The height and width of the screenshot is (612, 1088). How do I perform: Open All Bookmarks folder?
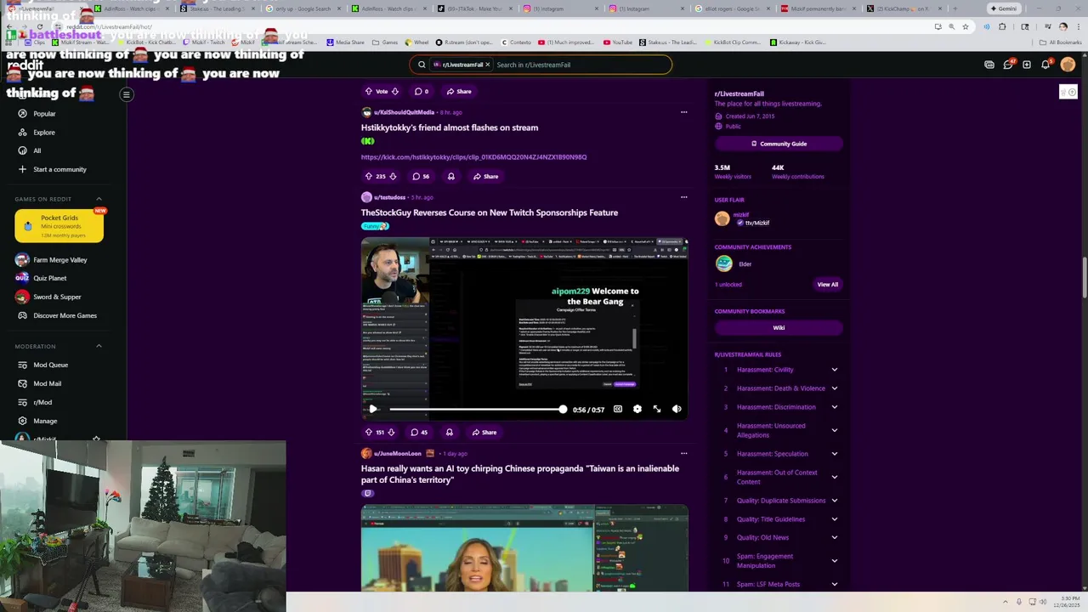(1060, 42)
